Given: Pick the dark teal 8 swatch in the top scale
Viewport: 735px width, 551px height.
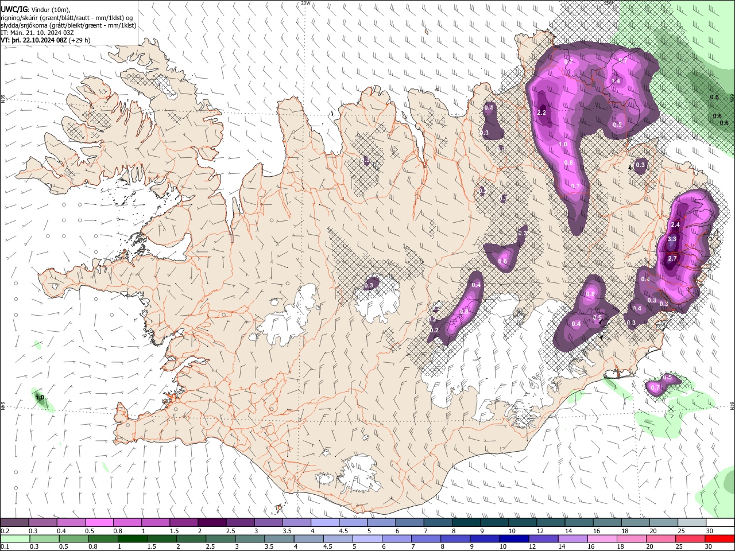Looking at the screenshot, I should coord(466,523).
